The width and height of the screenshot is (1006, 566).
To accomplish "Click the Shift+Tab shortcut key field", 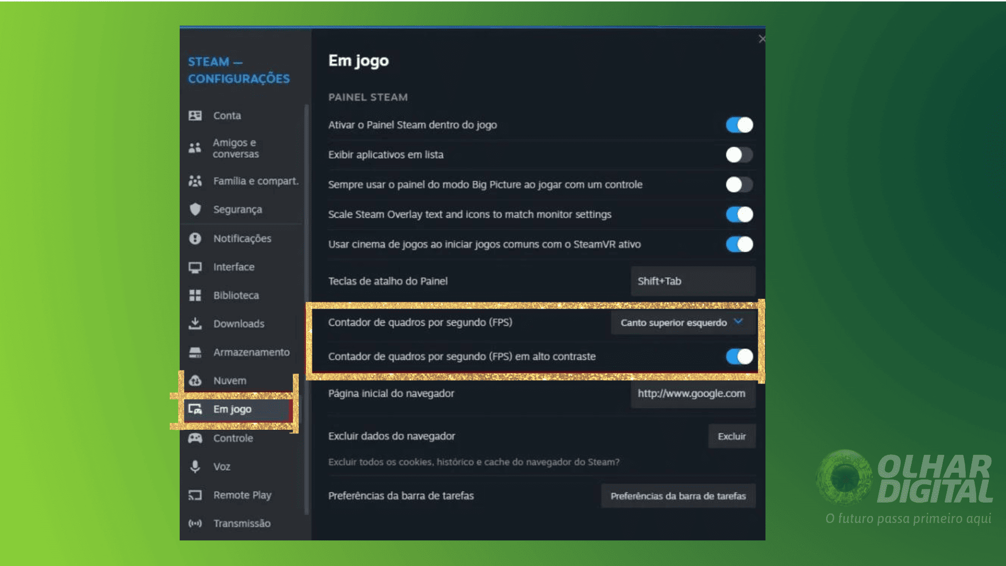I will (x=693, y=281).
